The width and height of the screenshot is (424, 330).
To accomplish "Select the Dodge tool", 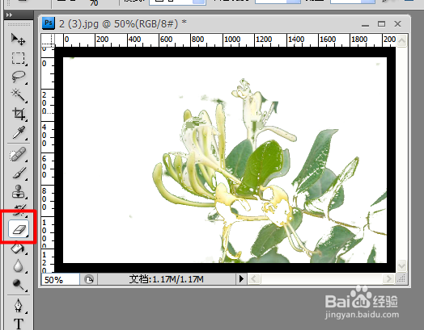I will [x=19, y=285].
